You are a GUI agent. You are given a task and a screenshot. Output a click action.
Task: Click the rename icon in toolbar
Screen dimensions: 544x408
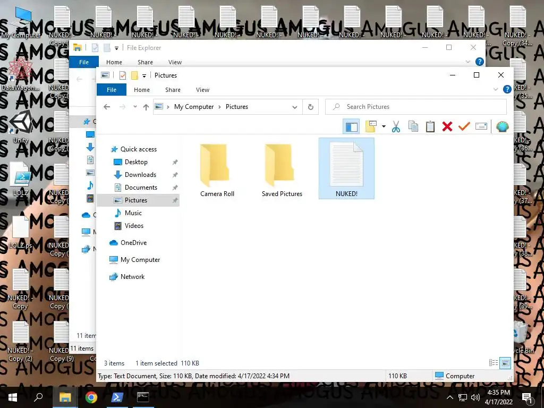pos(481,126)
